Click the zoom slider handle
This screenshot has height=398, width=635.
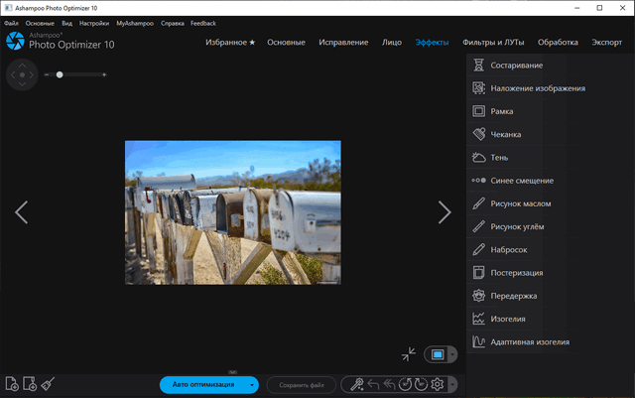coord(60,74)
